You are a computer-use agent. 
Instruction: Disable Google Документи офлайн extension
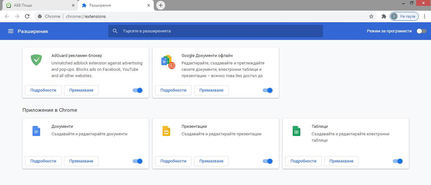[x=268, y=90]
